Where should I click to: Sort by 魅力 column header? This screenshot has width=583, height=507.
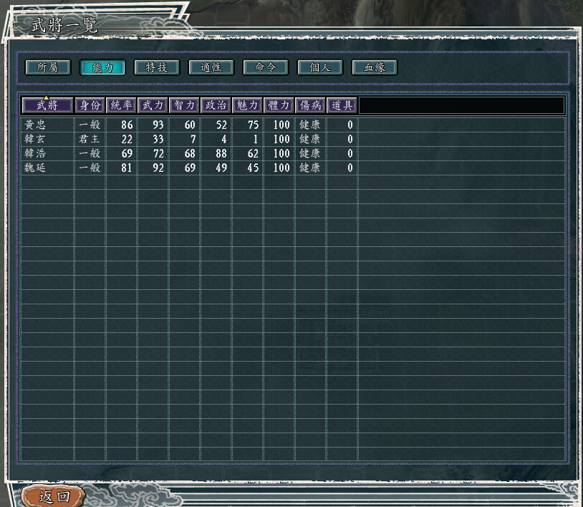[x=247, y=105]
